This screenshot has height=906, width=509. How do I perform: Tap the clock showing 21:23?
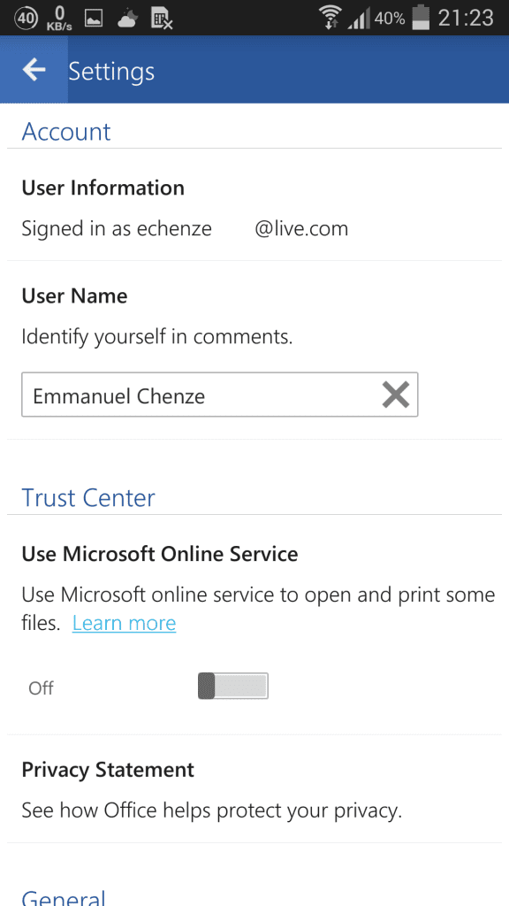(x=466, y=18)
